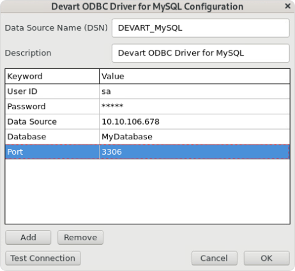Select the Keyword column header

[x=52, y=76]
